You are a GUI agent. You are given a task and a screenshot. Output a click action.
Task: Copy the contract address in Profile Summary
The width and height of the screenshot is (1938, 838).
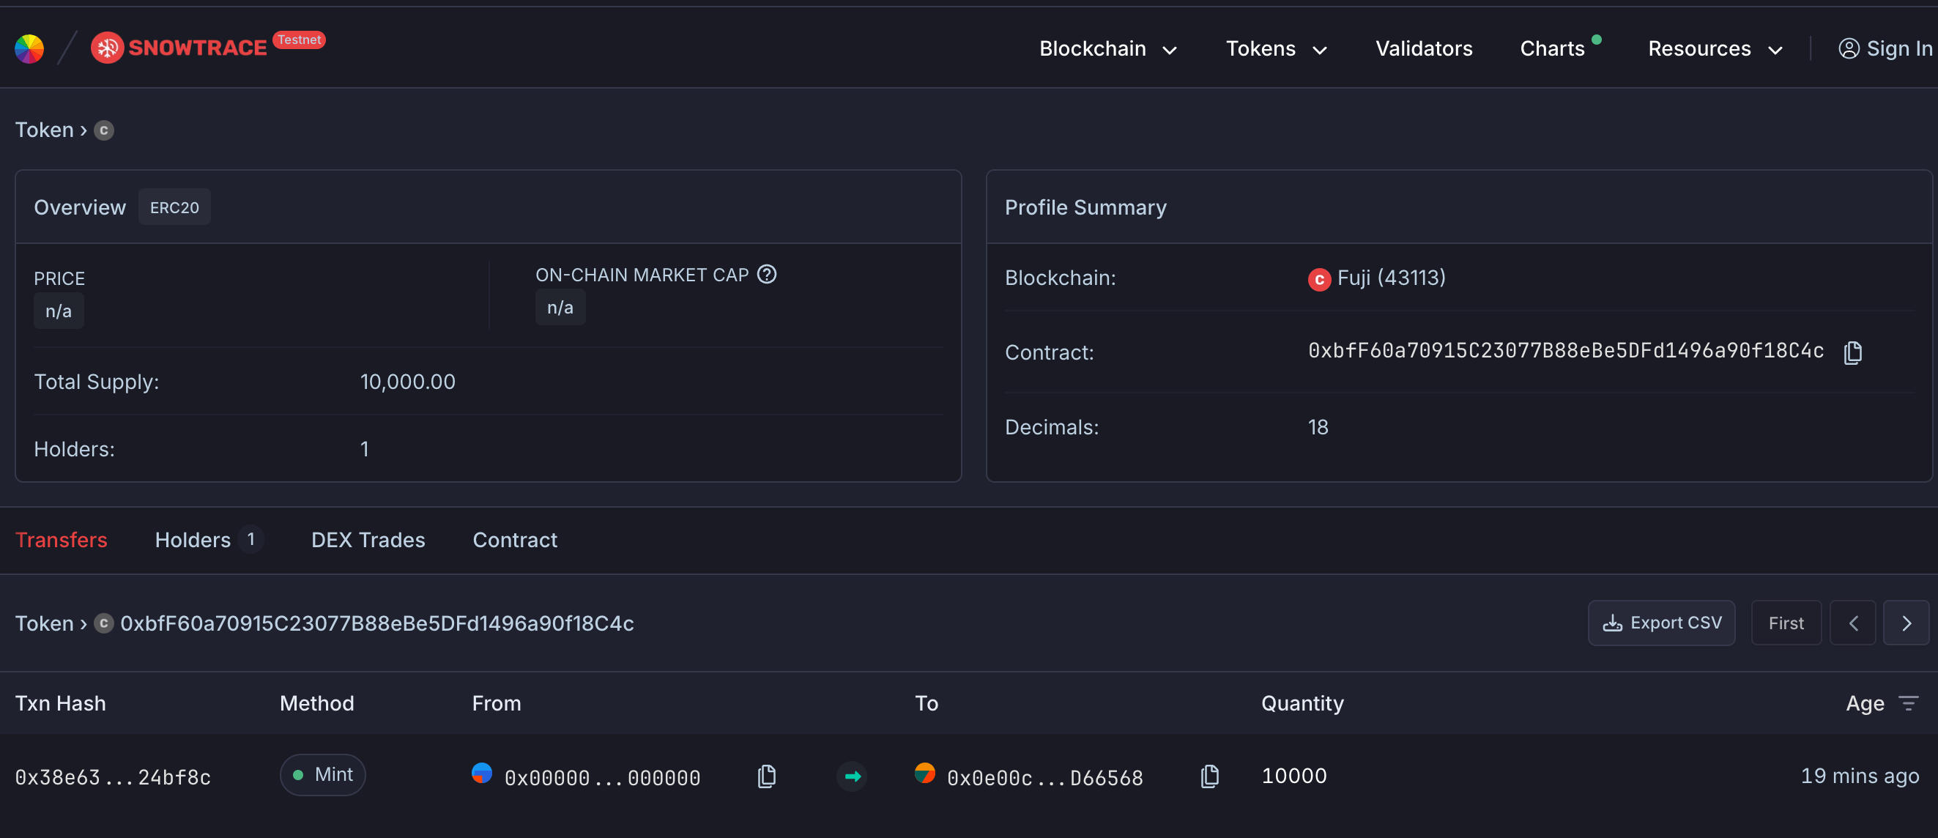[1852, 352]
